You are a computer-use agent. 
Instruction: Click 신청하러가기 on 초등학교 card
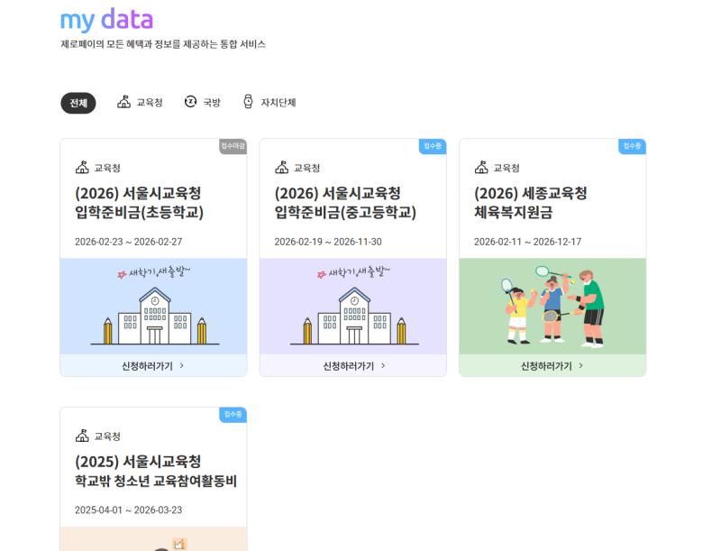pos(153,365)
